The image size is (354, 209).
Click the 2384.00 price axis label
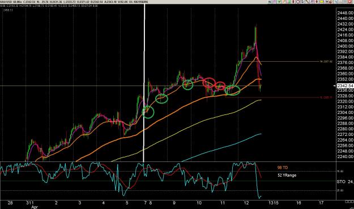345,57
